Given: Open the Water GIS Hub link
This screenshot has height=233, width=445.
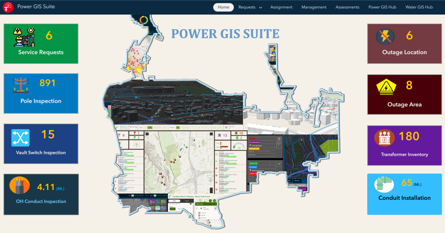Looking at the screenshot, I should [419, 7].
